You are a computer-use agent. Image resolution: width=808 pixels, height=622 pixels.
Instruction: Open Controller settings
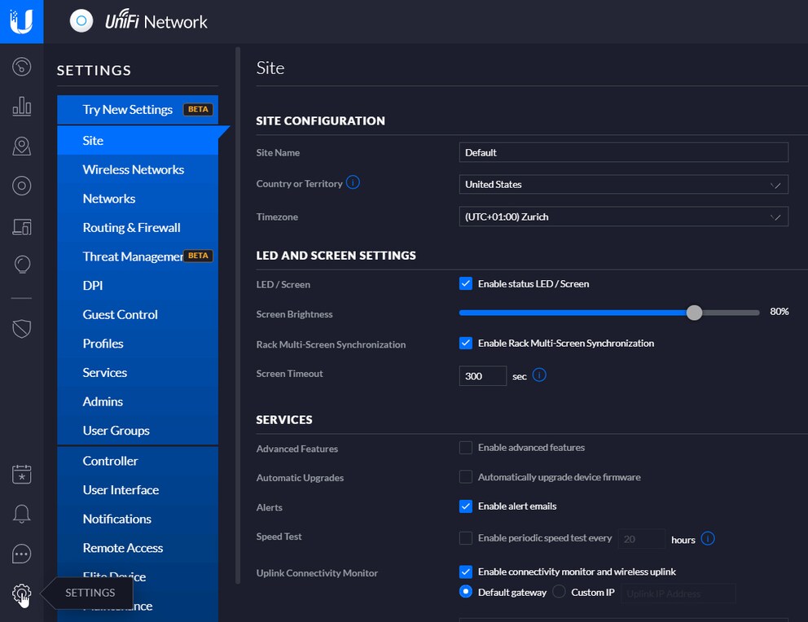(138, 461)
